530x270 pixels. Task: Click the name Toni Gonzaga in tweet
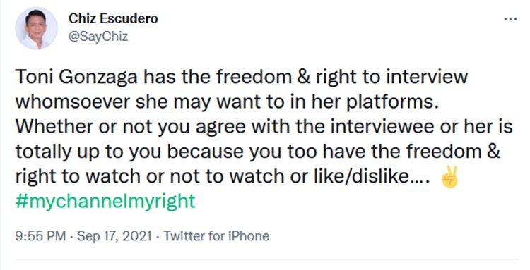click(x=76, y=78)
